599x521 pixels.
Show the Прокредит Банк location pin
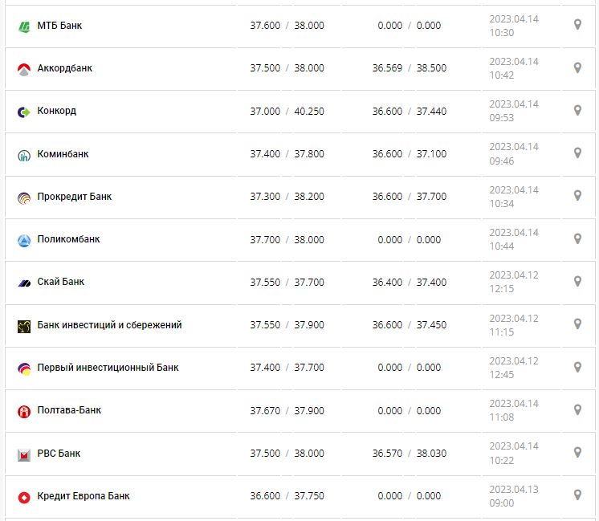coord(577,196)
